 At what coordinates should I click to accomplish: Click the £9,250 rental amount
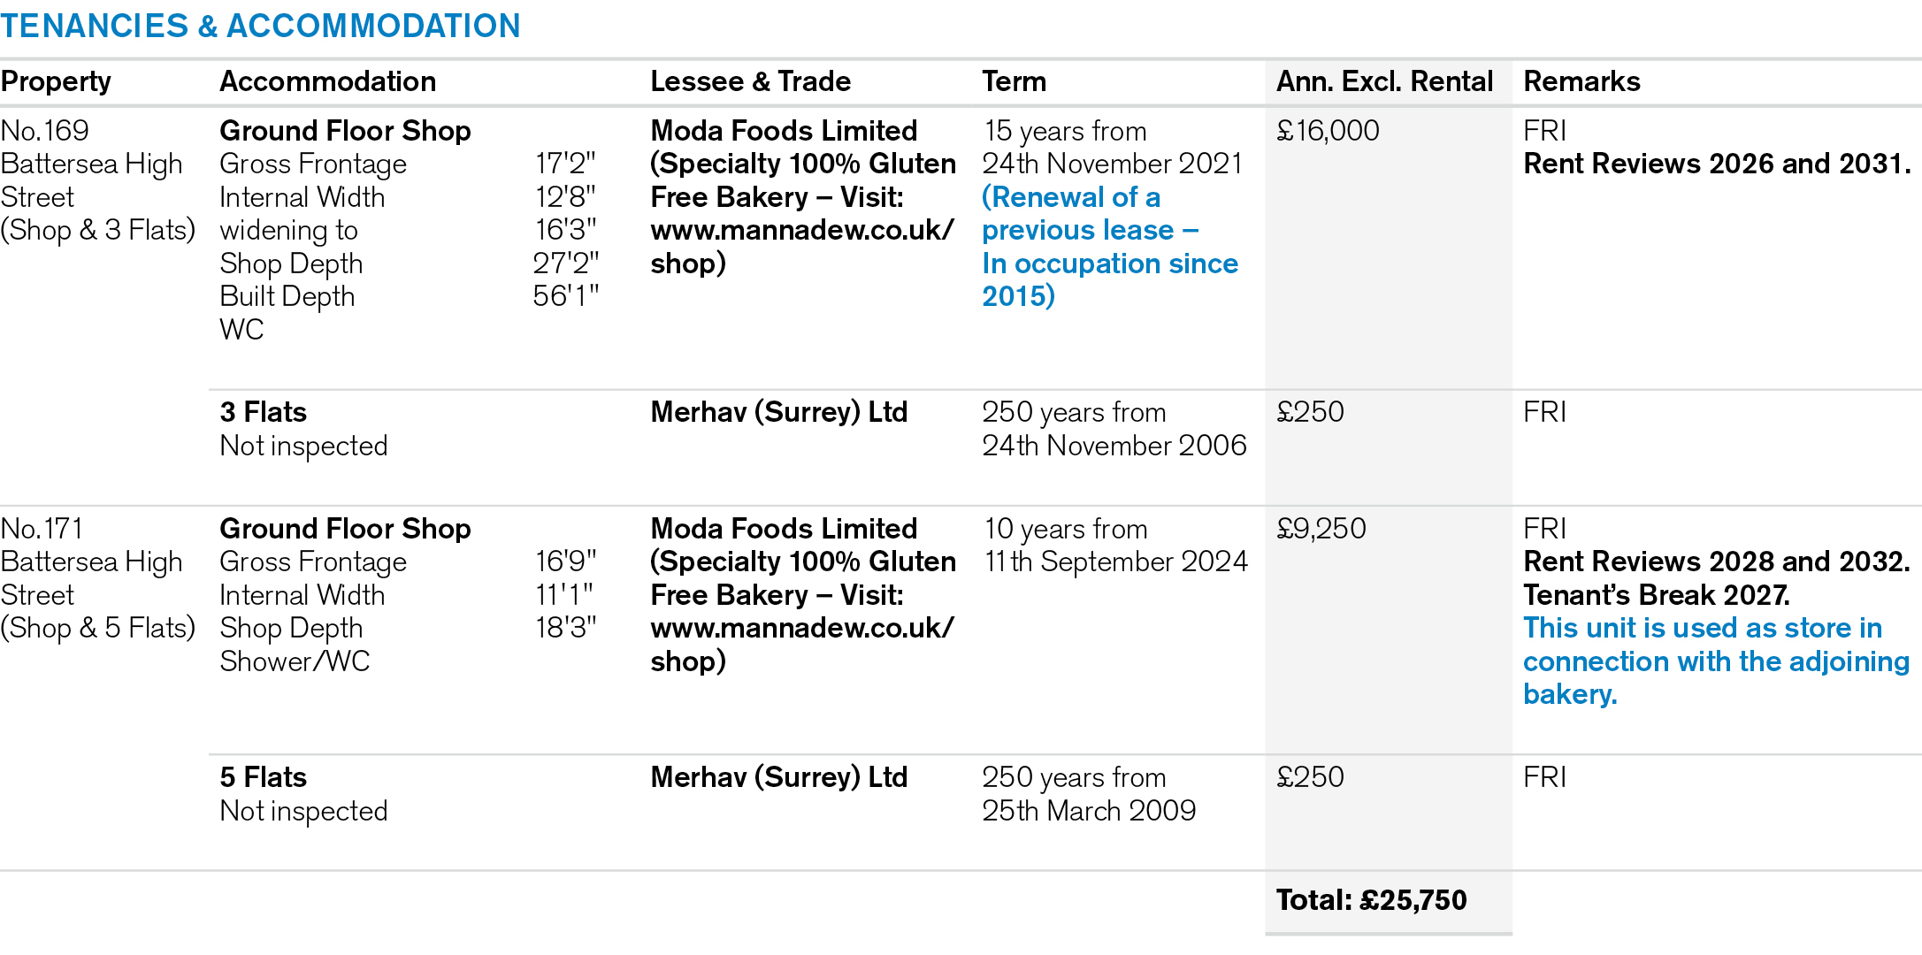tap(1321, 529)
